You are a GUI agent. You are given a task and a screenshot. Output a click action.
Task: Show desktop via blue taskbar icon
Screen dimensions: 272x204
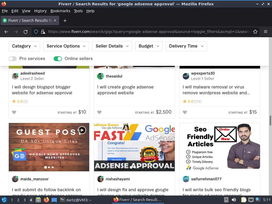54,200
